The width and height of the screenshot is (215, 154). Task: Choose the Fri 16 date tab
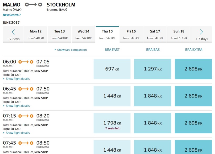click(131, 35)
